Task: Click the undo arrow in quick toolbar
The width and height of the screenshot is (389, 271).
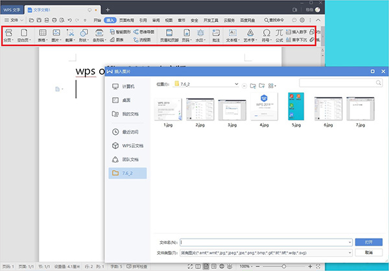Action: click(x=70, y=20)
